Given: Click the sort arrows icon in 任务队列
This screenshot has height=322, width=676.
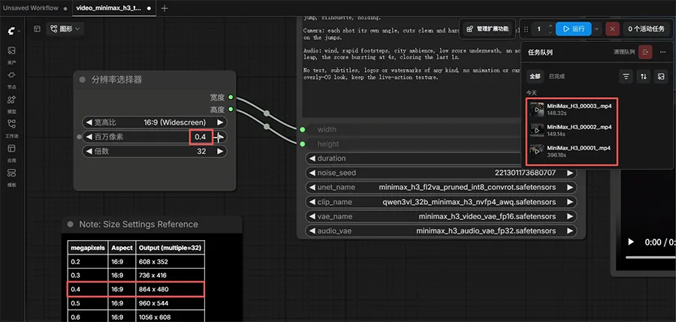Looking at the screenshot, I should (x=643, y=77).
